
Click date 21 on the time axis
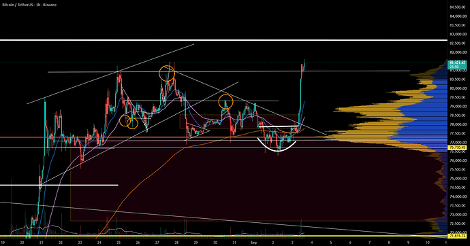coord(41,243)
